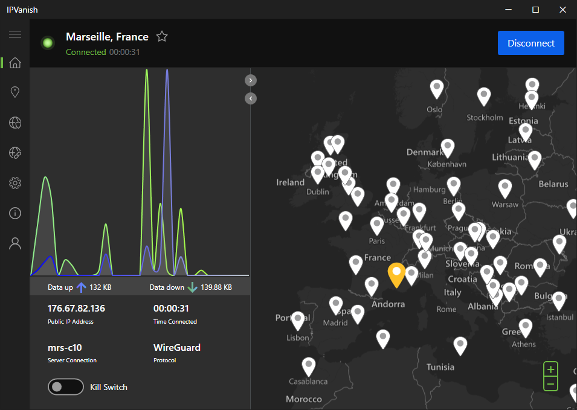Viewport: 577px width, 410px height.
Task: Click the Disconnect button
Action: 530,43
